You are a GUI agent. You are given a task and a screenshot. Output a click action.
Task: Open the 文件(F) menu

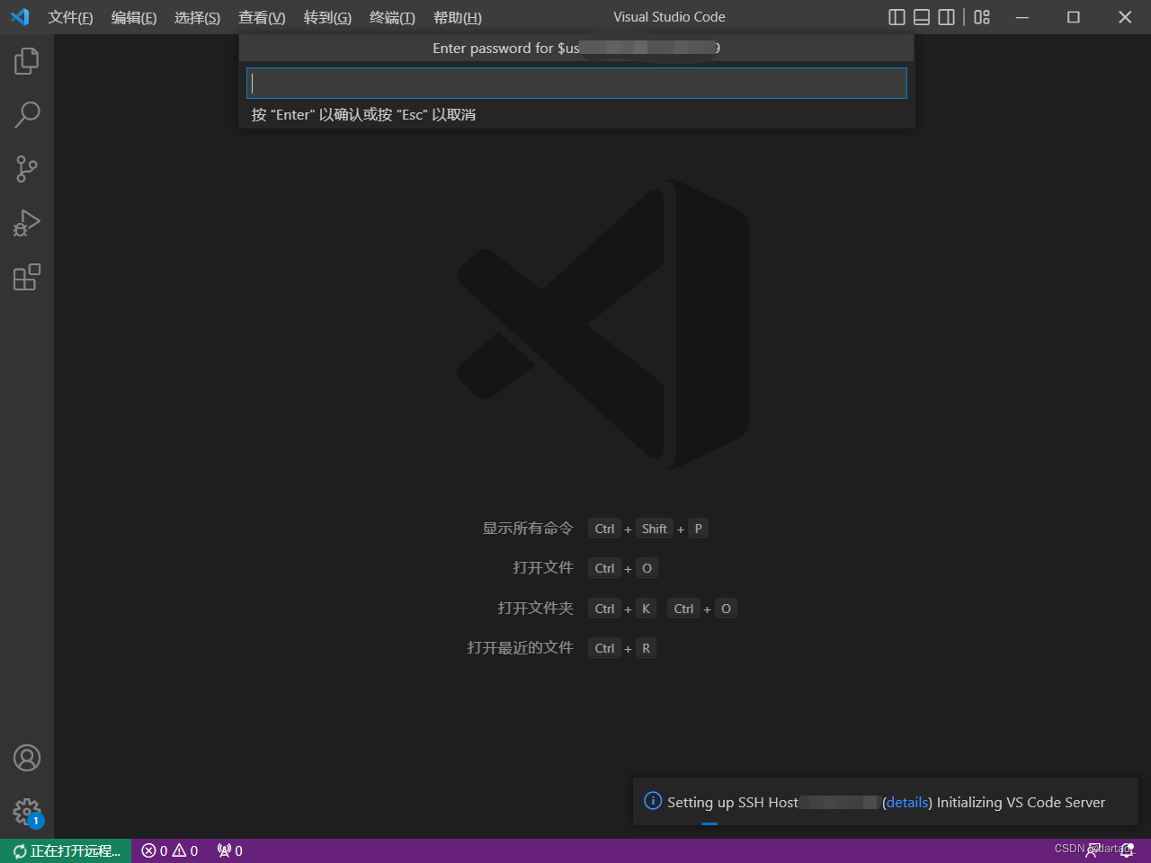pyautogui.click(x=70, y=17)
